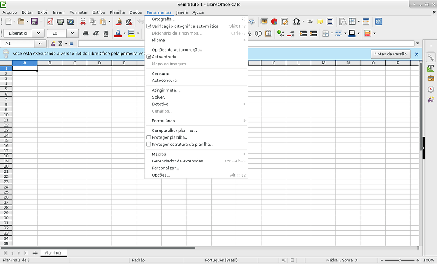
Task: Select column K header
Action: (274, 63)
